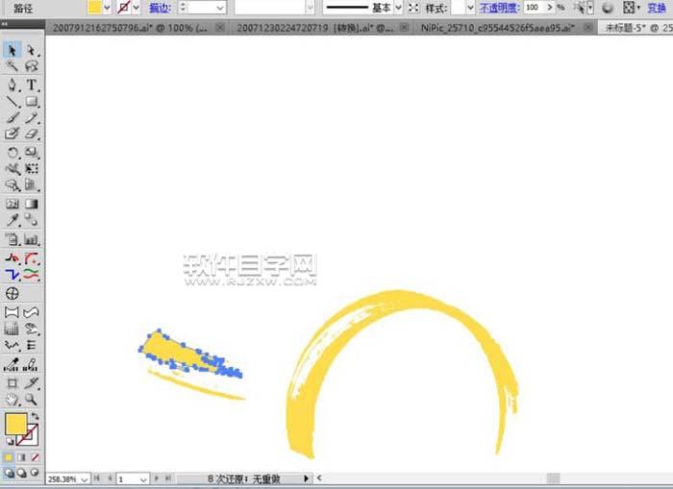This screenshot has height=489, width=673.
Task: Switch to tab 20071230224720719 [转换].ai
Action: tap(314, 28)
